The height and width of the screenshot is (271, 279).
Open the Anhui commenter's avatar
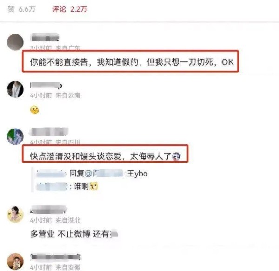pos(15,261)
